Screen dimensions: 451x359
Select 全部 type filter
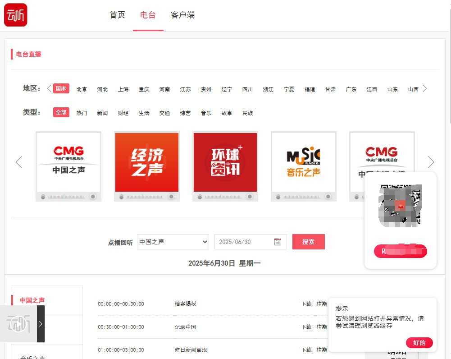click(61, 112)
